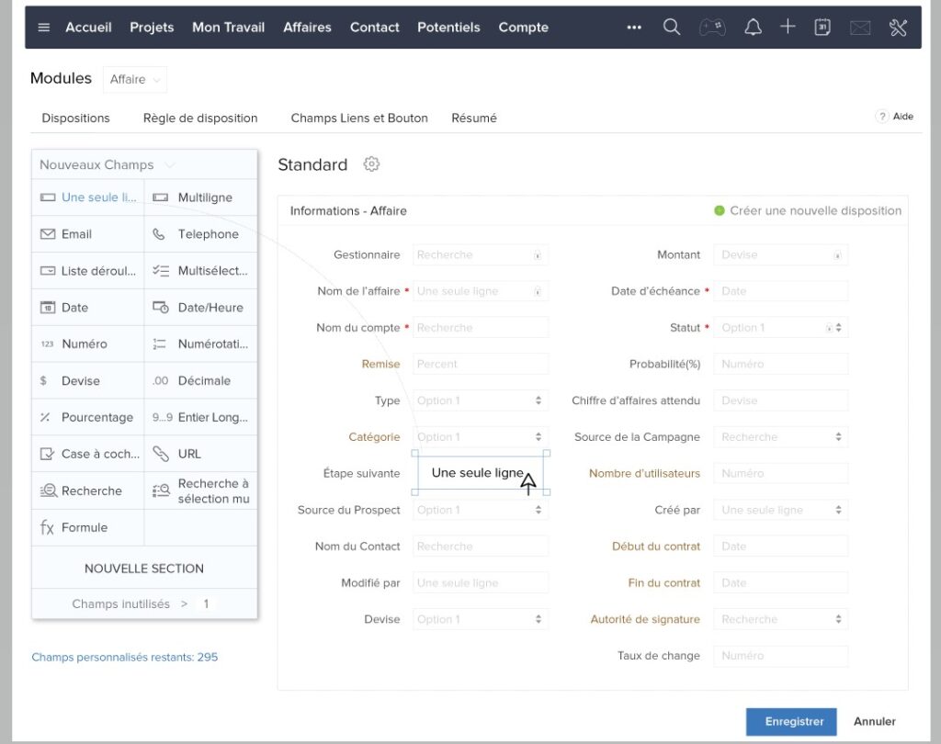This screenshot has height=744, width=941.
Task: Open the Affaire module selector
Action: [134, 80]
